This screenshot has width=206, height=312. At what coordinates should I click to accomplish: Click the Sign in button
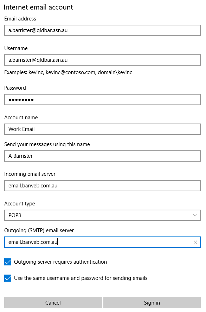[x=152, y=302]
